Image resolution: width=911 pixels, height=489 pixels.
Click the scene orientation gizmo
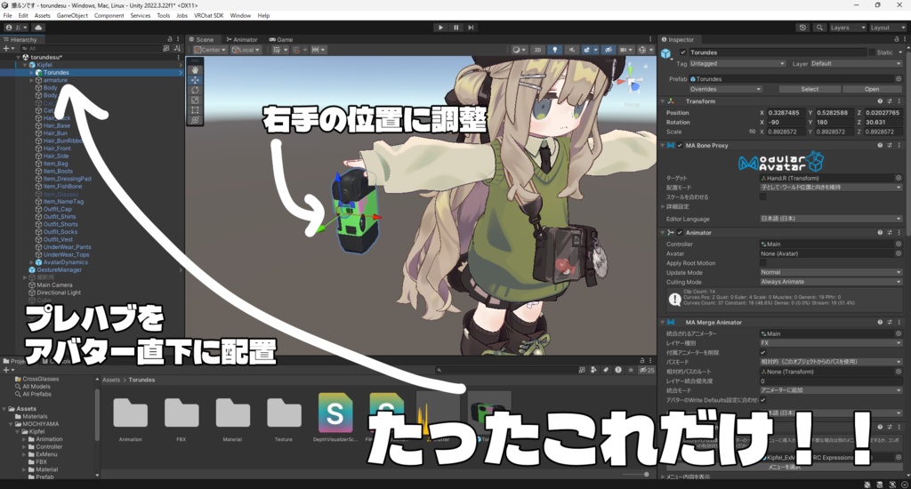coord(632,83)
